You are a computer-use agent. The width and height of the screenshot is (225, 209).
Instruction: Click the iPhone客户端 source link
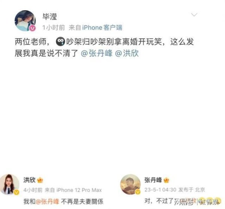pyautogui.click(x=102, y=27)
